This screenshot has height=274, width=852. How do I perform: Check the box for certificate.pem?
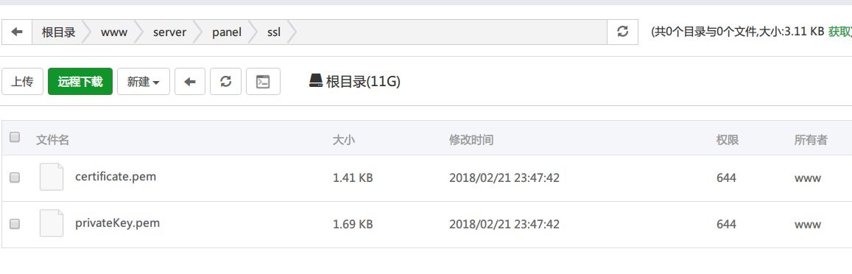tap(15, 178)
